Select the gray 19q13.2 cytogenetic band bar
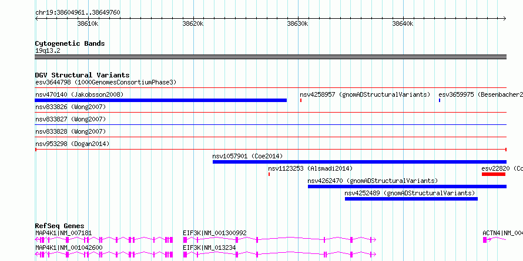 (x=271, y=57)
